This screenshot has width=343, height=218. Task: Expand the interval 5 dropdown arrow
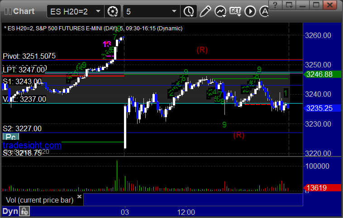[x=174, y=11]
